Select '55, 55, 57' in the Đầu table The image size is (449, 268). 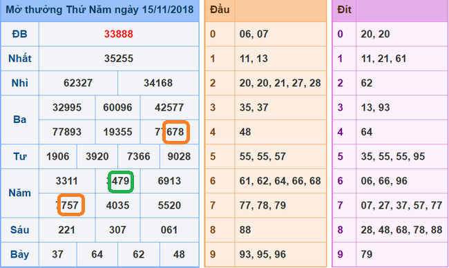click(x=262, y=157)
